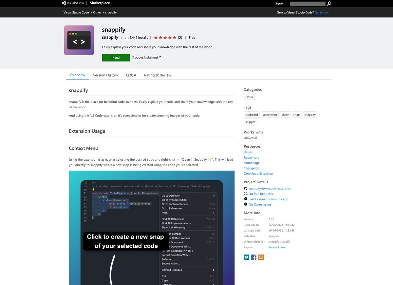Open the Homepage link
The image size is (393, 285).
[252, 163]
